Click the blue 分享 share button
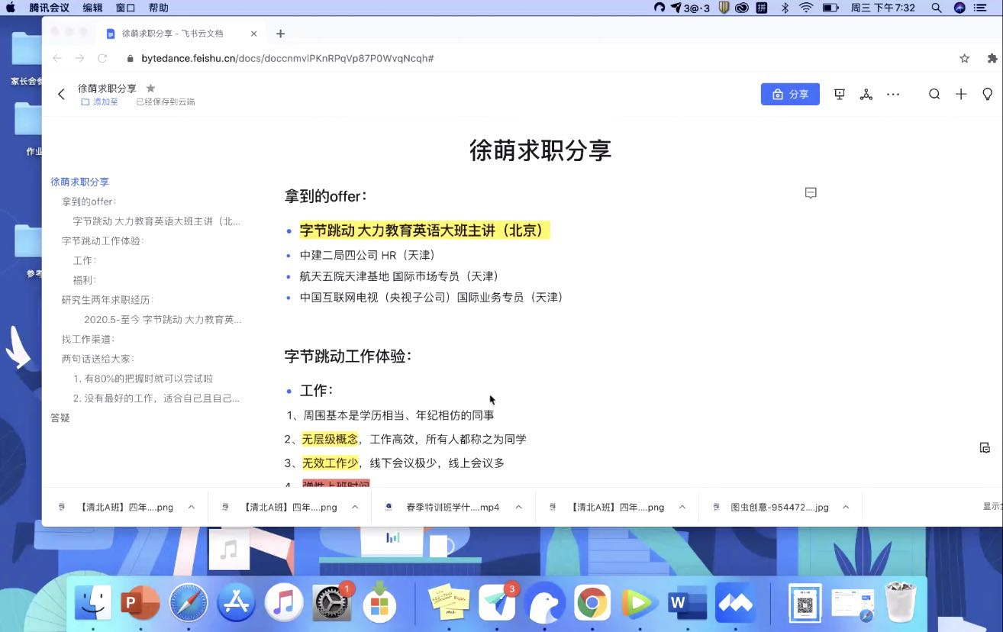The width and height of the screenshot is (1003, 632). pos(790,94)
